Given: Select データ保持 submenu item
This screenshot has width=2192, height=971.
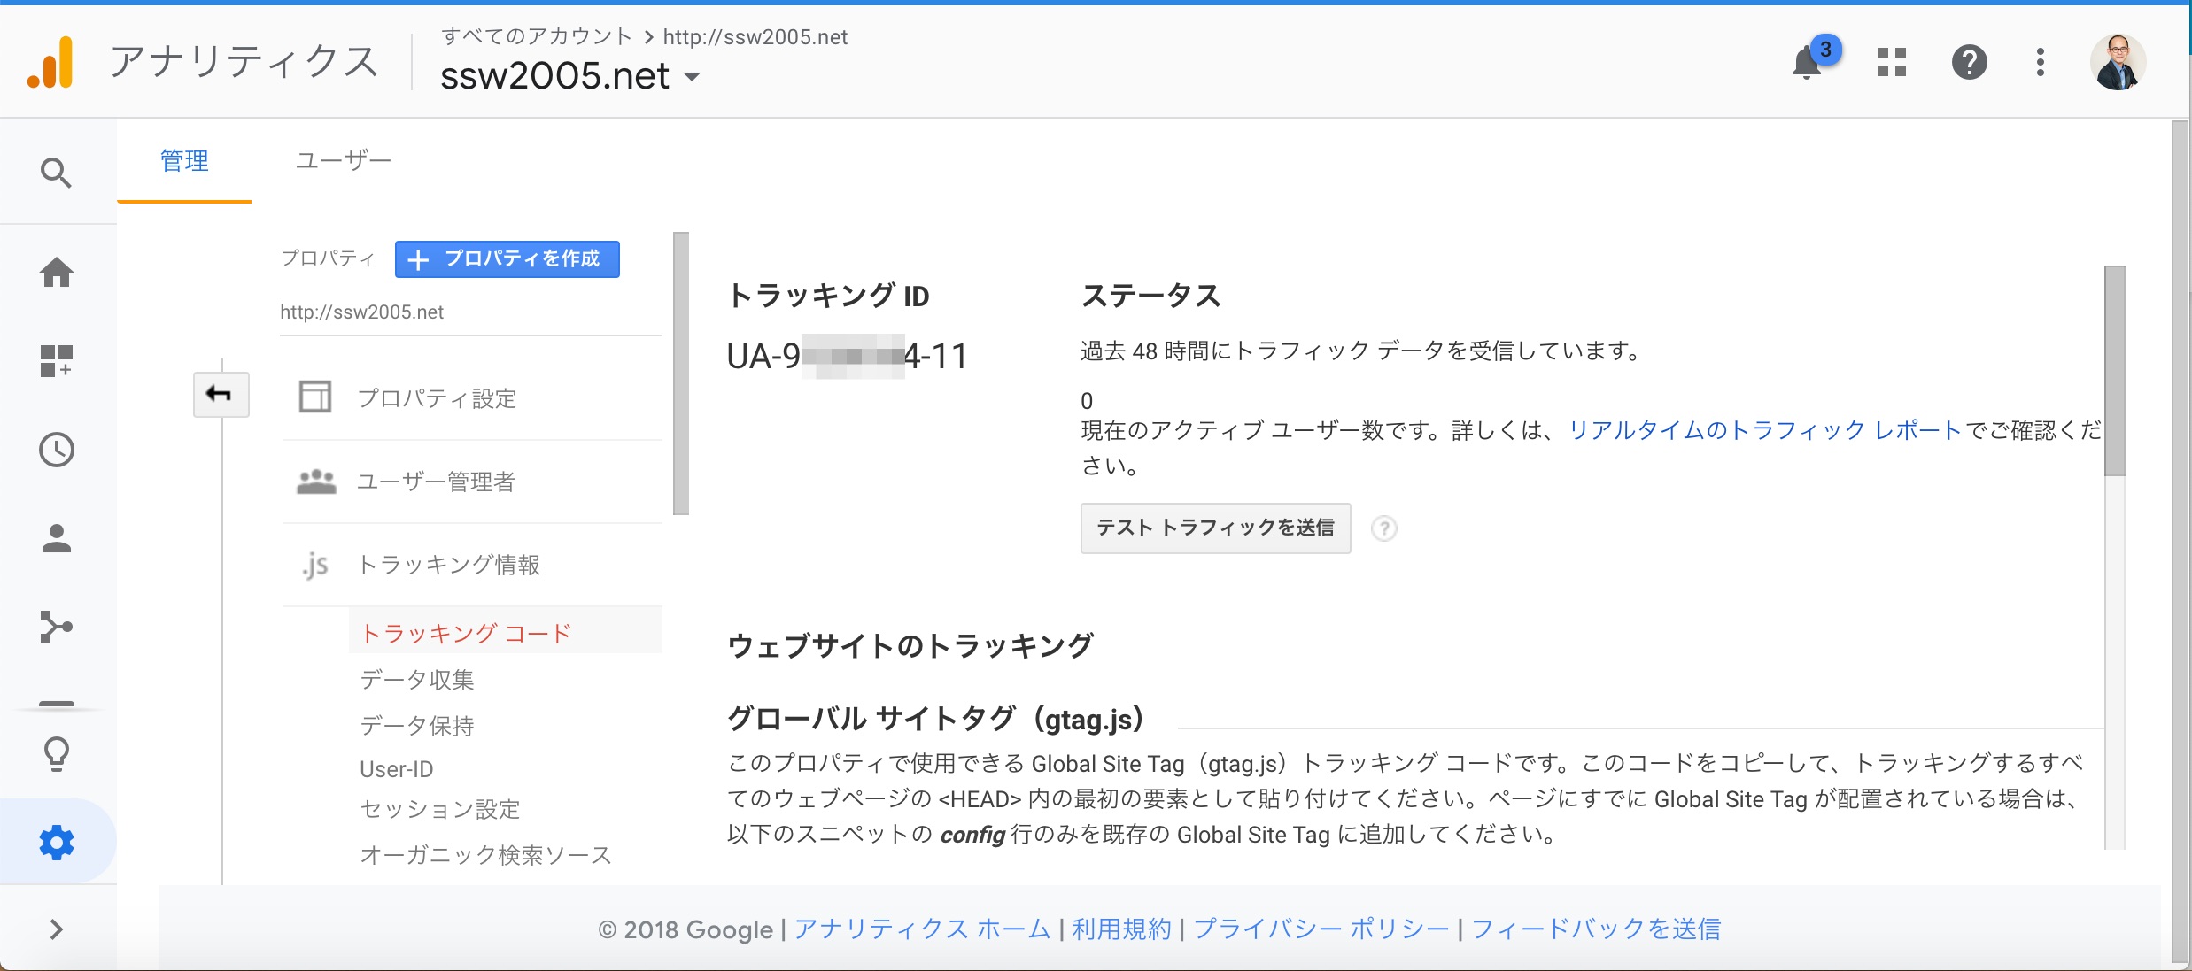Looking at the screenshot, I should coord(416,726).
